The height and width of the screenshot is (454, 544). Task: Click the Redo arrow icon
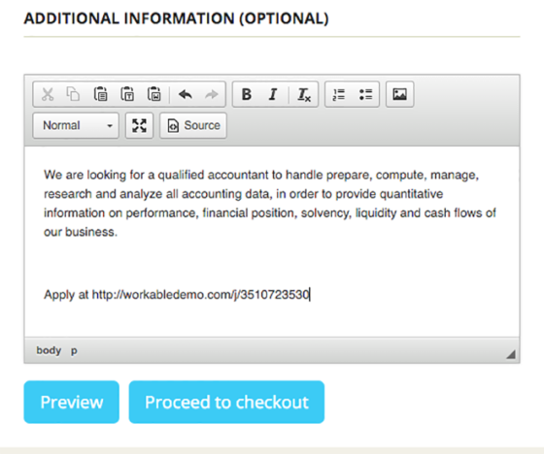pyautogui.click(x=212, y=94)
